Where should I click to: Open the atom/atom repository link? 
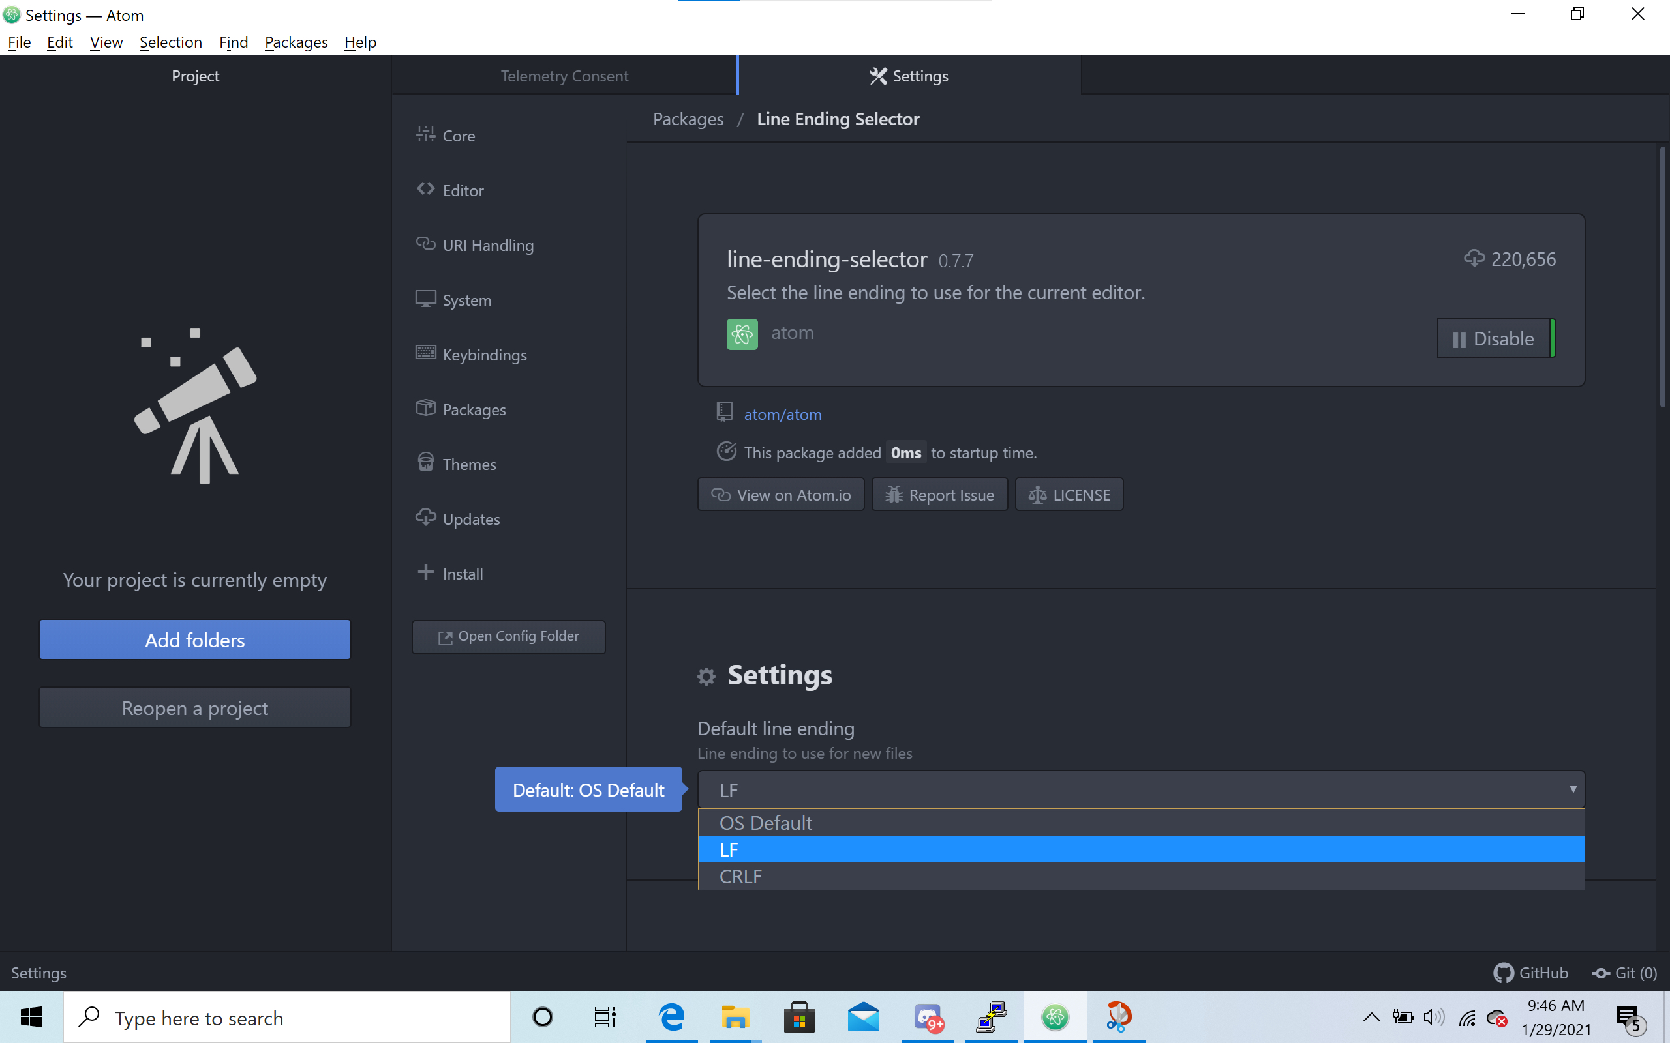(x=783, y=414)
